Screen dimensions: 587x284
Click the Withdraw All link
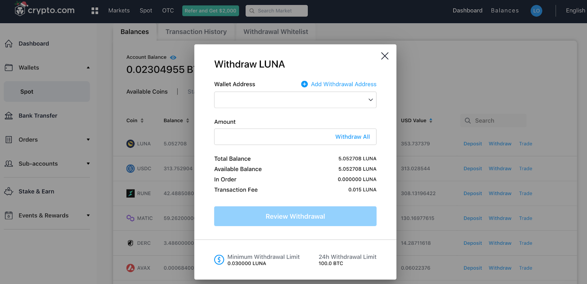(353, 137)
